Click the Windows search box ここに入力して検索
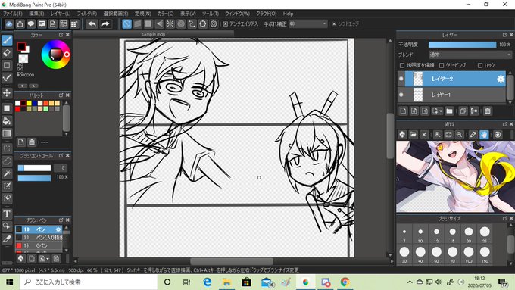Screen dimensions: 515x290 pyautogui.click(x=89, y=282)
